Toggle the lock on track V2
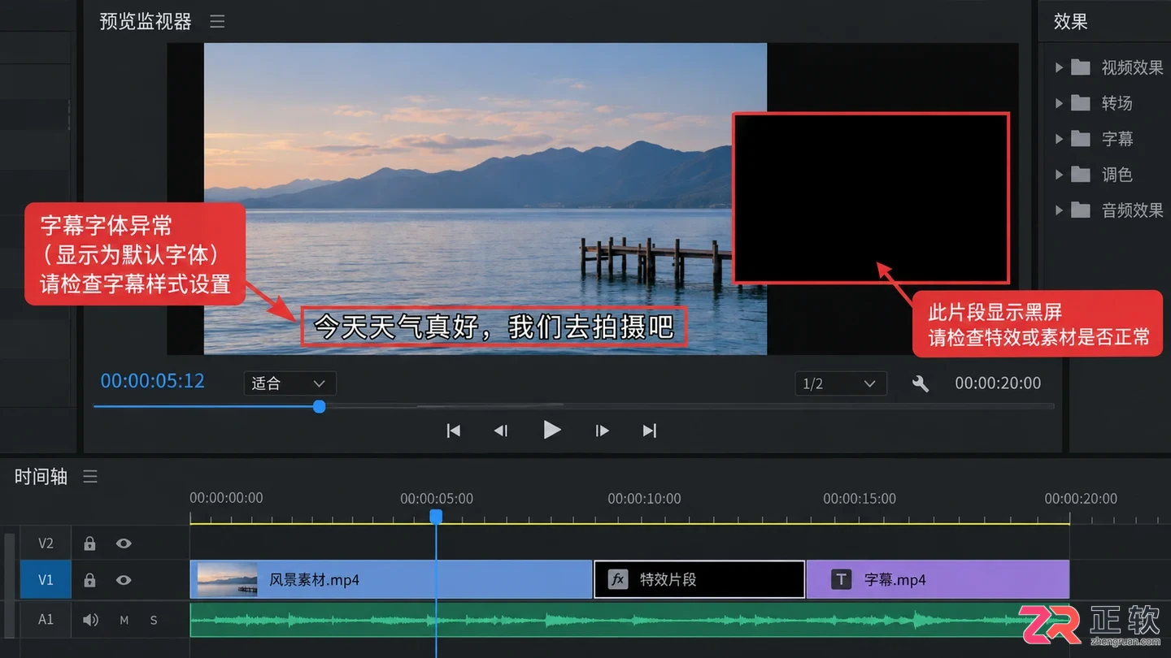The image size is (1171, 658). tap(90, 543)
